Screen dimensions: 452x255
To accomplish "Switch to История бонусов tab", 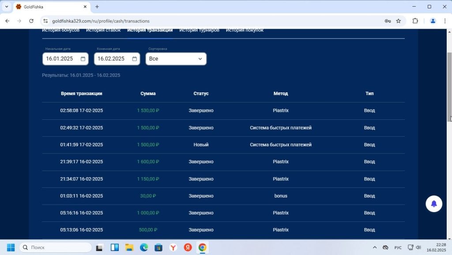I will [61, 30].
